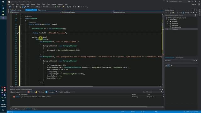Click the Refresh icon in Solution Explorer

tap(183, 13)
